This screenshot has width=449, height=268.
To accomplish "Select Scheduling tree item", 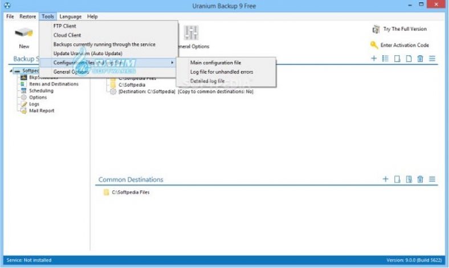I will point(41,90).
